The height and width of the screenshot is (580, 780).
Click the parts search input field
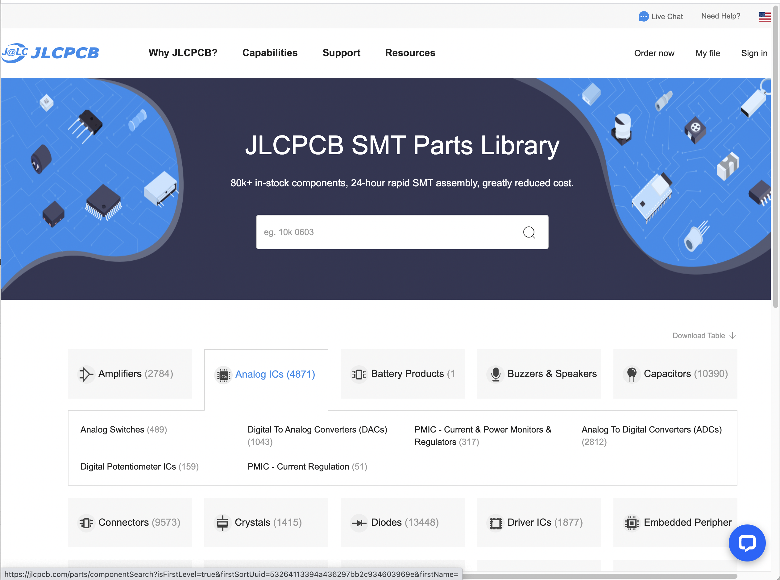point(402,232)
